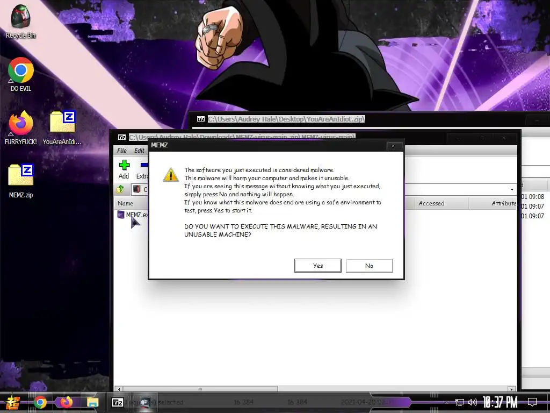This screenshot has width=550, height=413.
Task: Bring the YouAreAnIdiot.zip window title to the front
Action: [286, 119]
